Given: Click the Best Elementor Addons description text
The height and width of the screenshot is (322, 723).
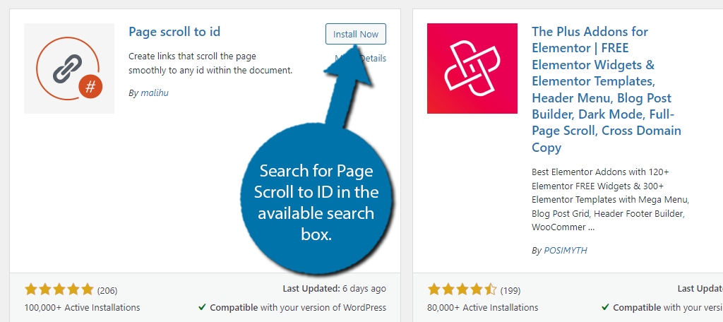Looking at the screenshot, I should pos(611,200).
